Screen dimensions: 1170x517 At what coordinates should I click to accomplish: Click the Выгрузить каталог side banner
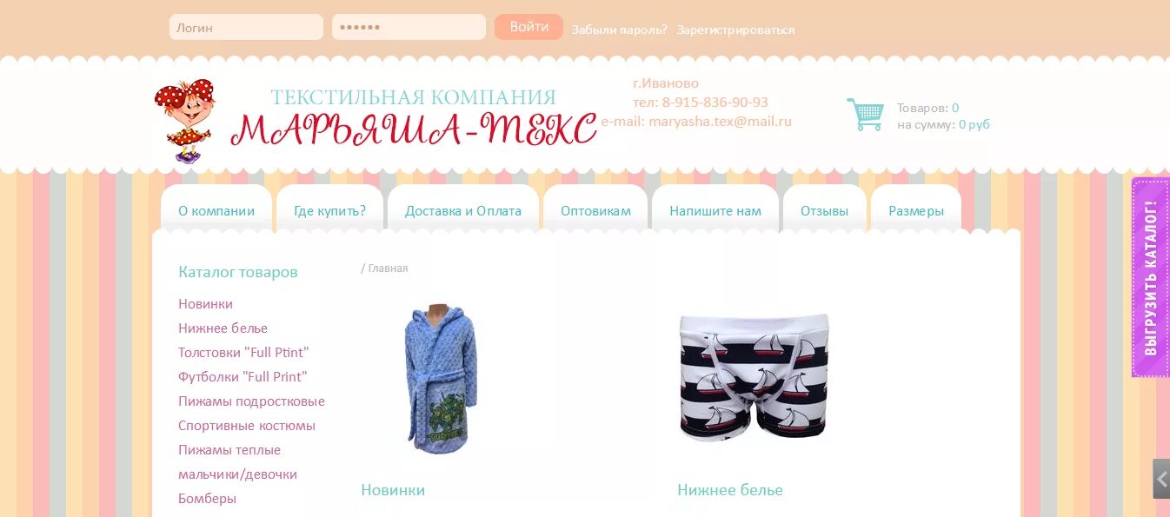pyautogui.click(x=1150, y=278)
